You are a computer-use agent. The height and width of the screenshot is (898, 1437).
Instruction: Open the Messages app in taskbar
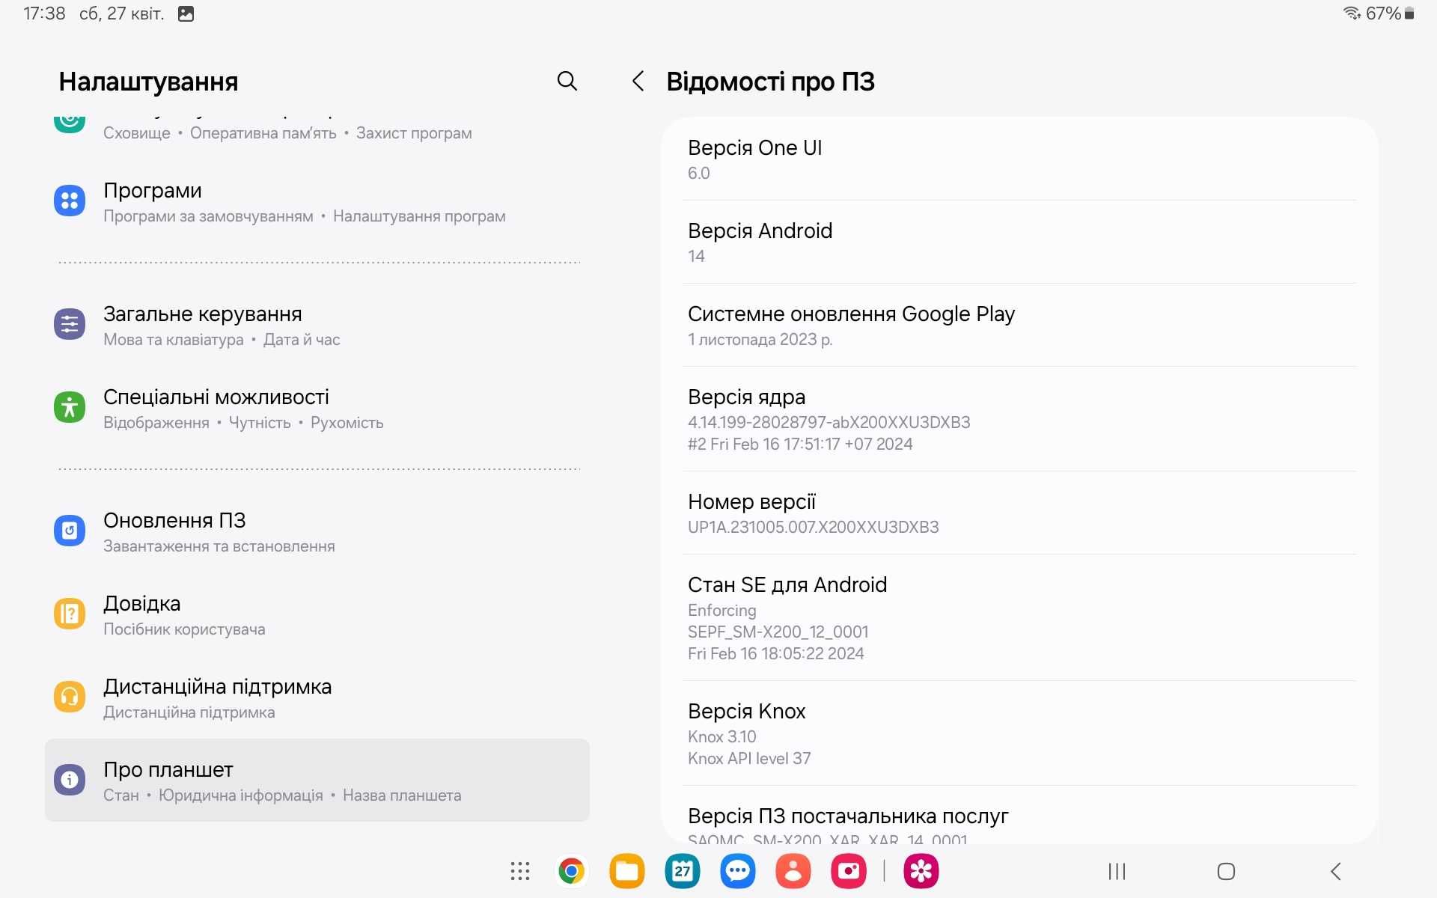738,871
